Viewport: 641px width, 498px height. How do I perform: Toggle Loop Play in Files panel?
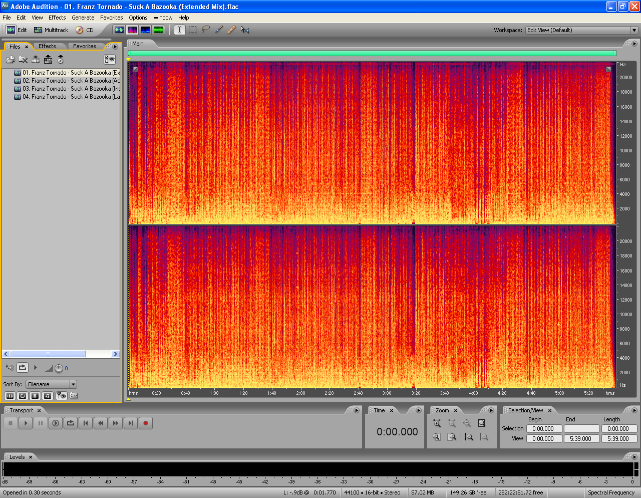(23, 368)
